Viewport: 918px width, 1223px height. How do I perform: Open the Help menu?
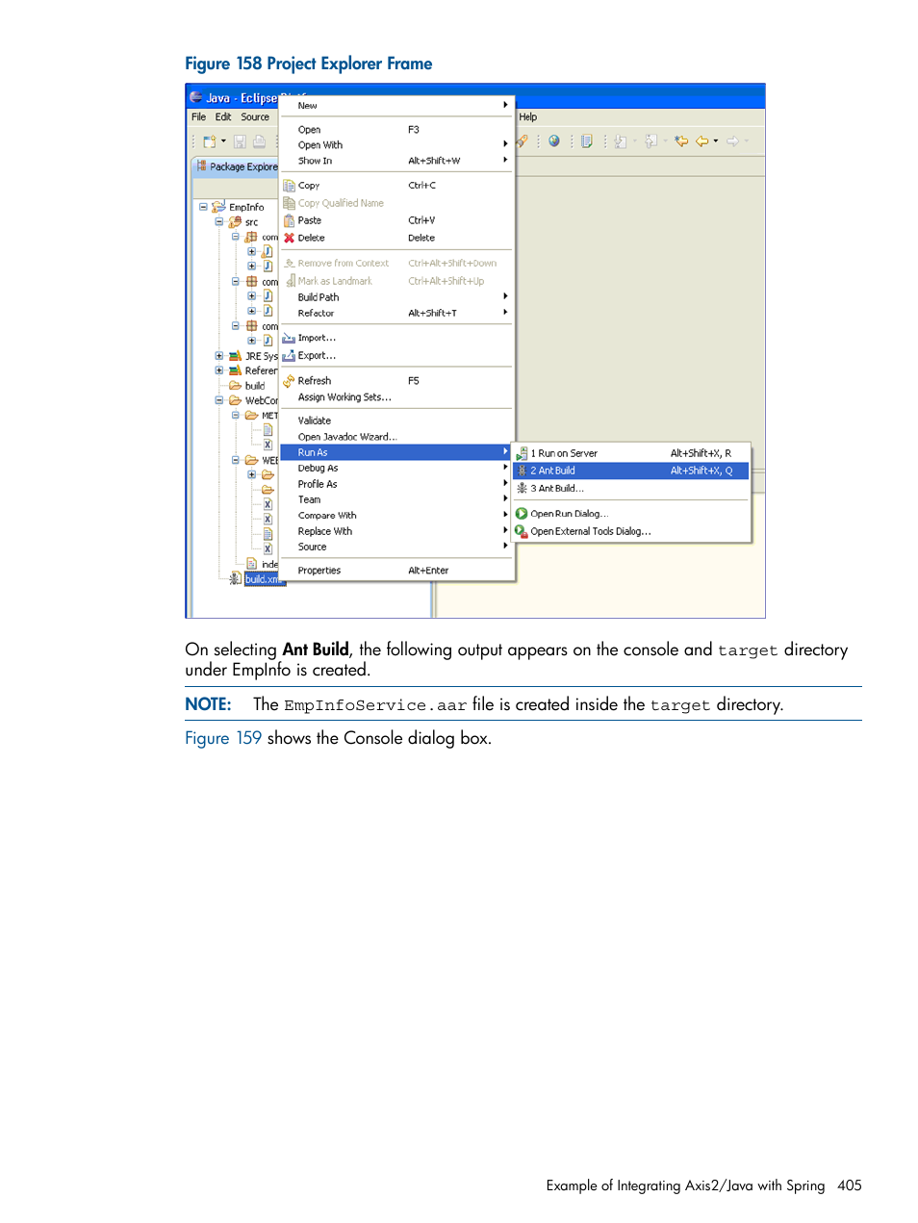(528, 117)
